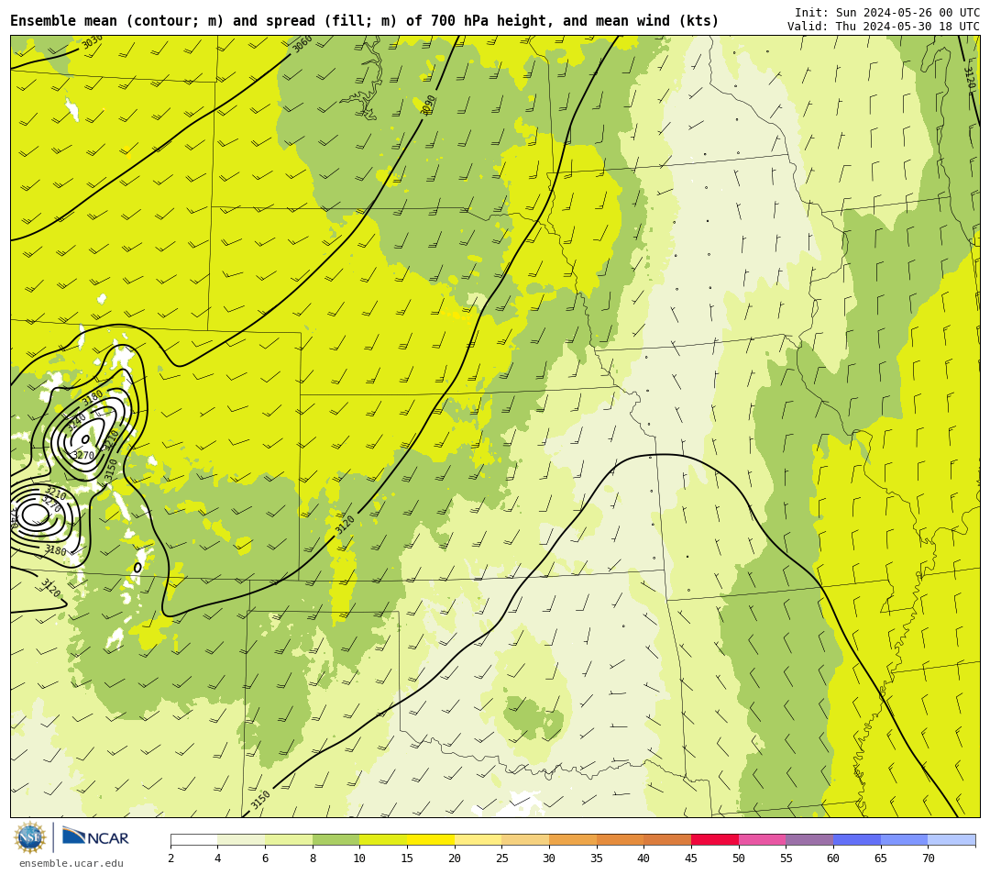This screenshot has width=990, height=875.
Task: Click the colorbar tick label '35'
Action: pyautogui.click(x=597, y=858)
